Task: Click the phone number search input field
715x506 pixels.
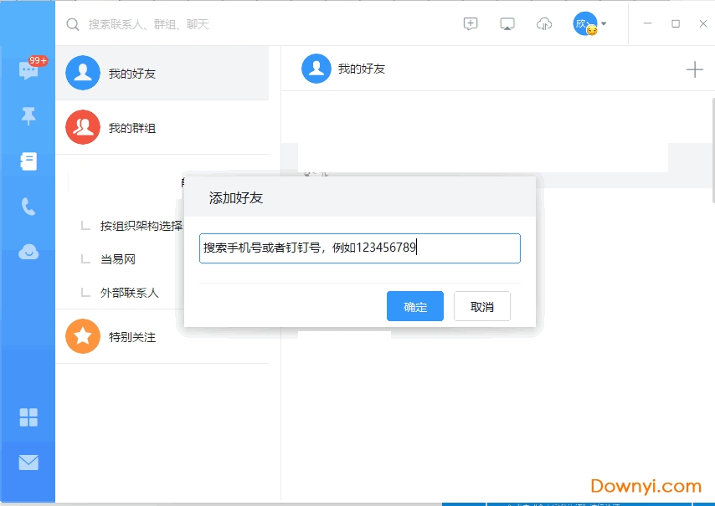Action: 360,248
